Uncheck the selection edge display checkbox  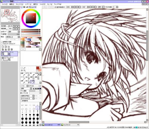(x=55, y=7)
